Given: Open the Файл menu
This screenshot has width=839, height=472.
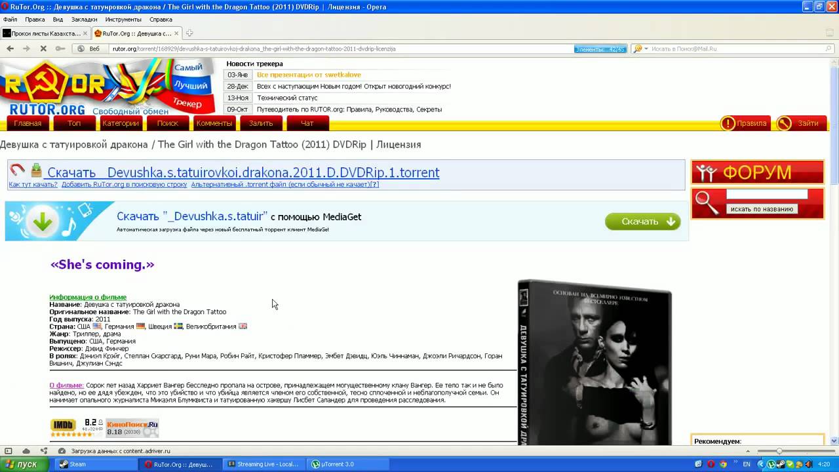Looking at the screenshot, I should [10, 20].
